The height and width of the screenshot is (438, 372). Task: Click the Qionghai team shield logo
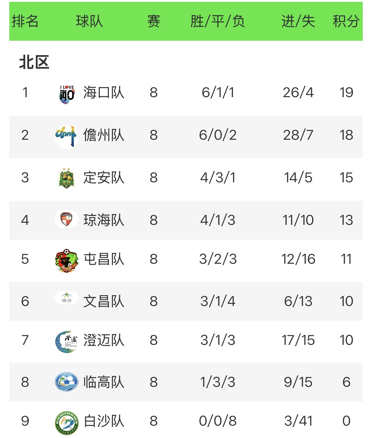(x=66, y=219)
